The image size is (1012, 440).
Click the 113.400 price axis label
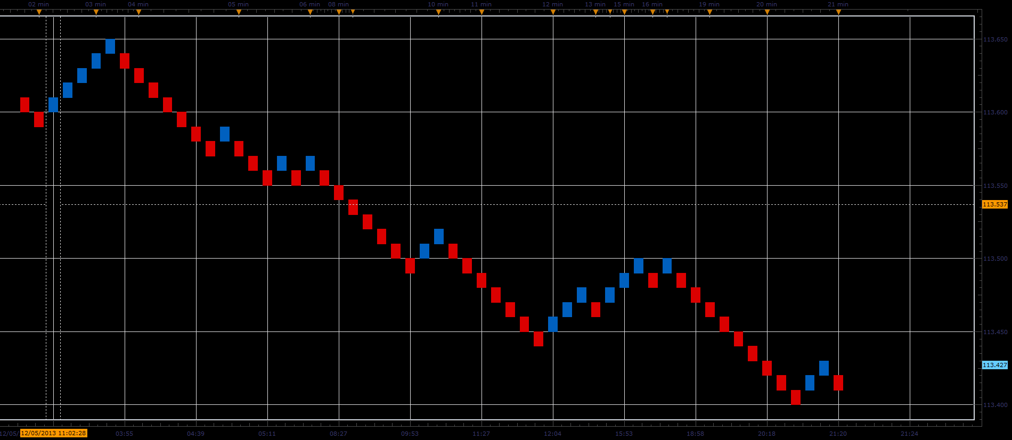995,405
